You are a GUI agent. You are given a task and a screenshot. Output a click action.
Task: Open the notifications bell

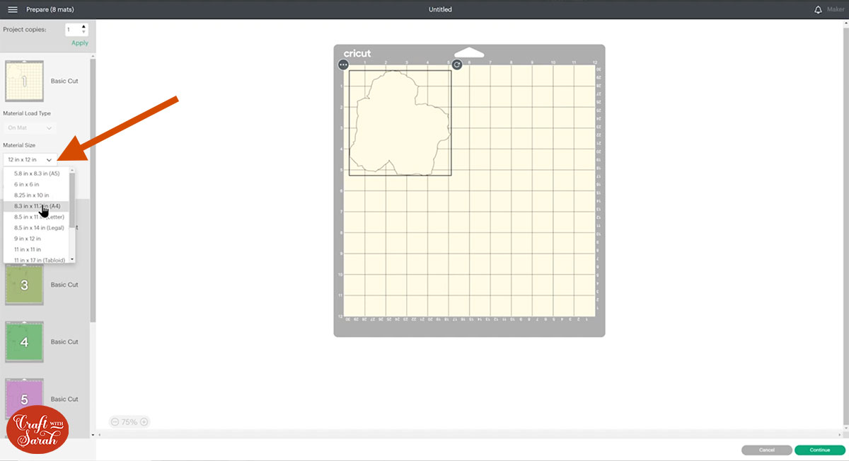click(x=819, y=9)
